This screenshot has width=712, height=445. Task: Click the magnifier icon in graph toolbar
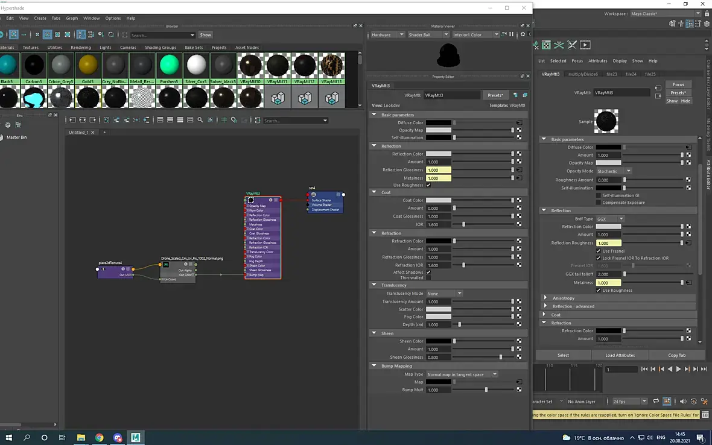[200, 120]
